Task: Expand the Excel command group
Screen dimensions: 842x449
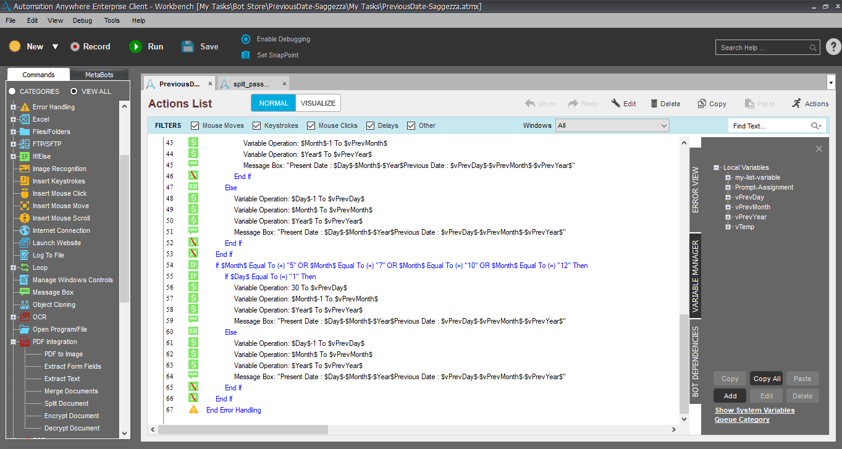Action: tap(13, 119)
